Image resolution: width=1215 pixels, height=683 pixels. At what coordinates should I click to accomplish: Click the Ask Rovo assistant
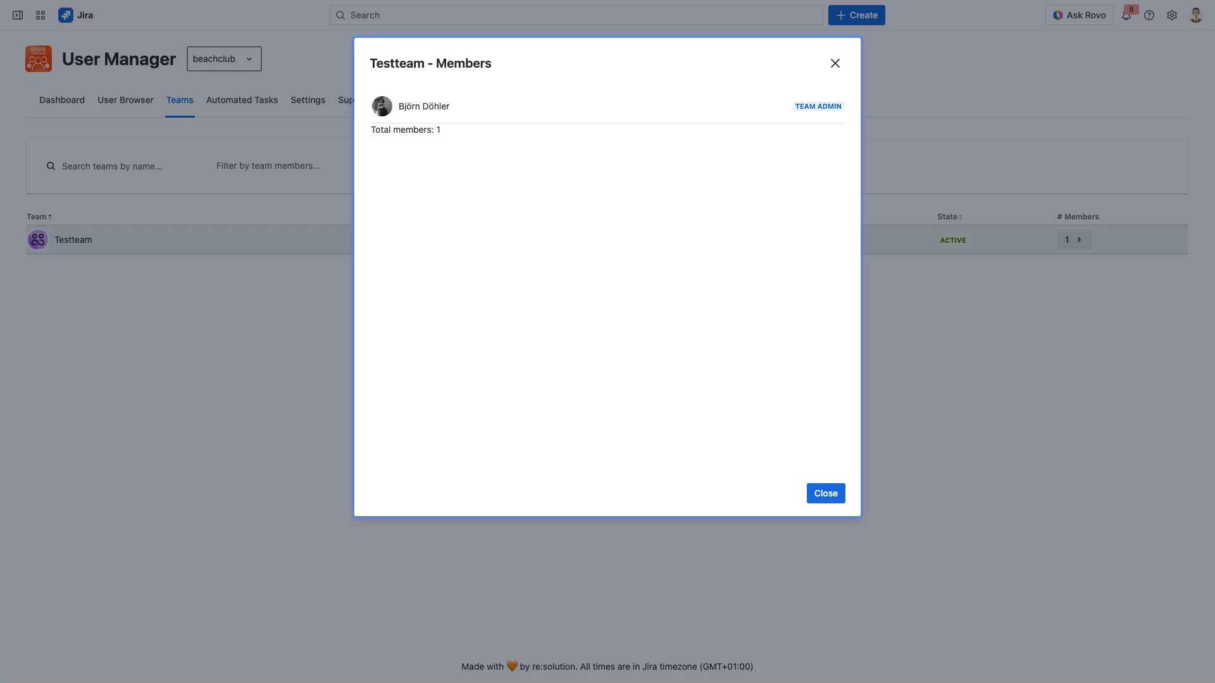(x=1080, y=15)
